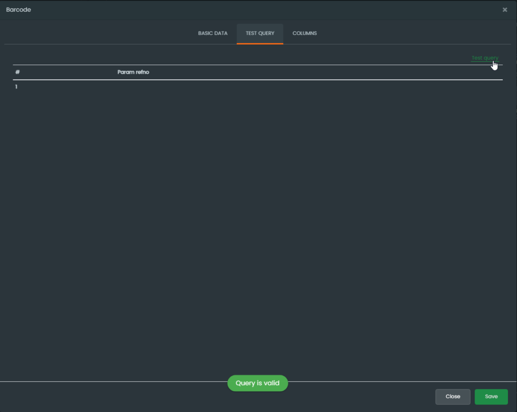
Task: Click the # column header
Action: point(18,72)
